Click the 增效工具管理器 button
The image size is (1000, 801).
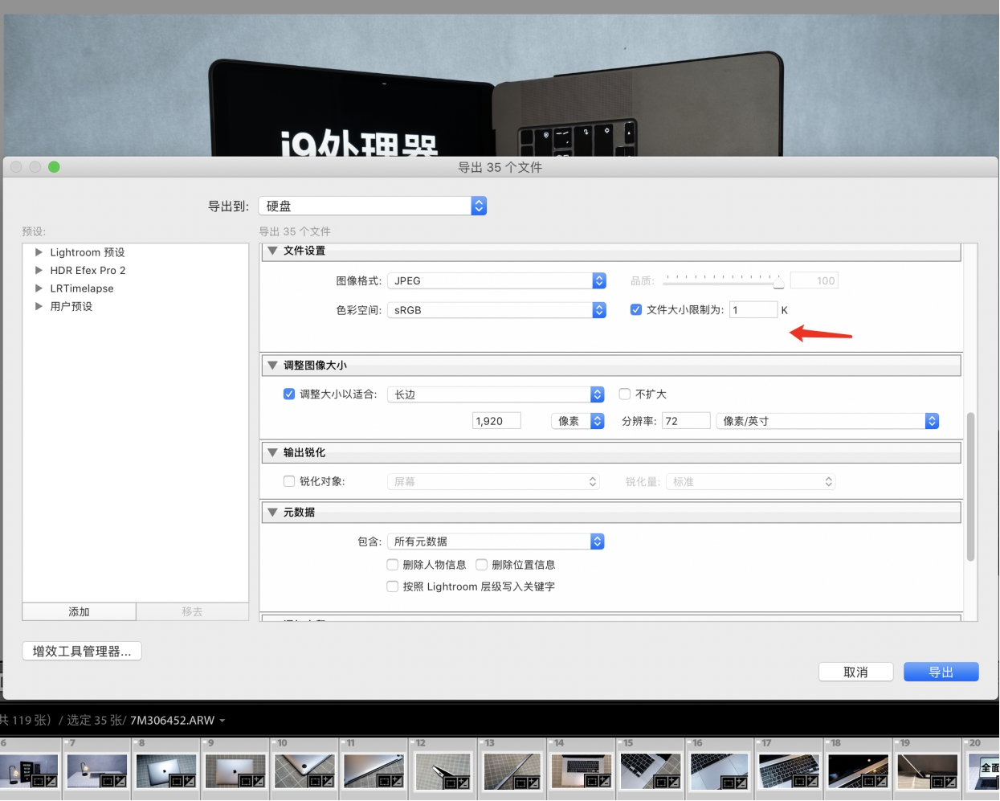(81, 651)
